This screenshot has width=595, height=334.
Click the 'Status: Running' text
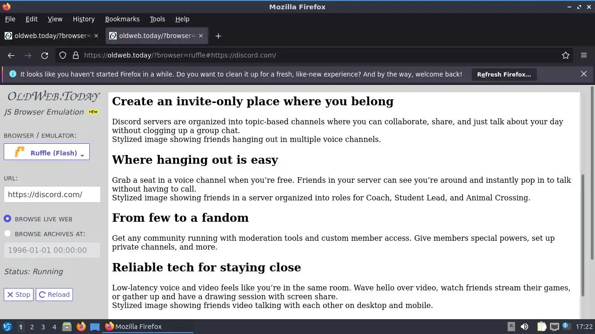[33, 271]
